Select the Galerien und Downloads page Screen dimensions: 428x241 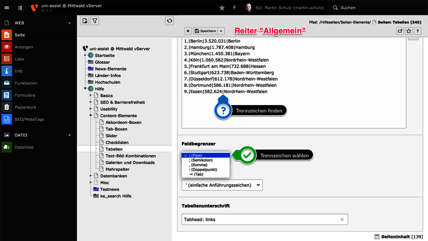[x=130, y=163]
